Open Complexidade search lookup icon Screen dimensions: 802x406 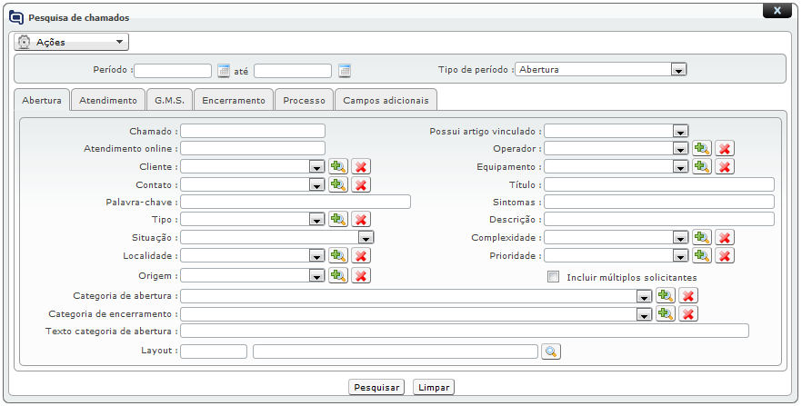702,237
